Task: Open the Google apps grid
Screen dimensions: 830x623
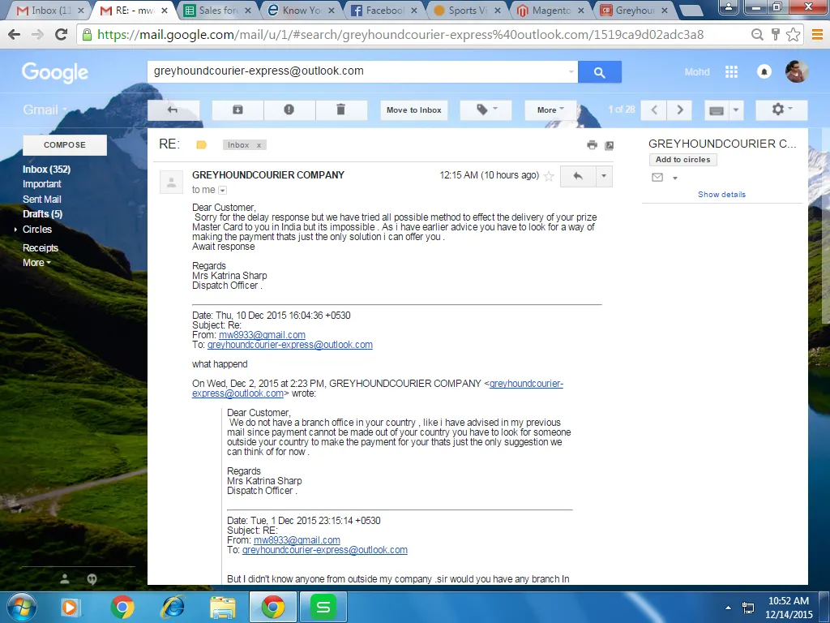Action: 731,72
